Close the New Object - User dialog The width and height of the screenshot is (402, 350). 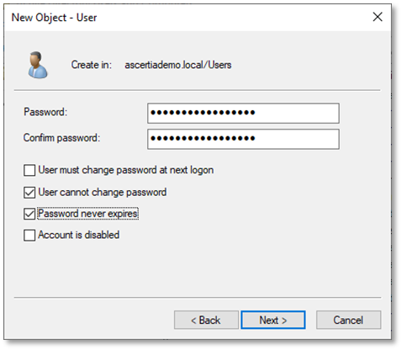click(378, 17)
